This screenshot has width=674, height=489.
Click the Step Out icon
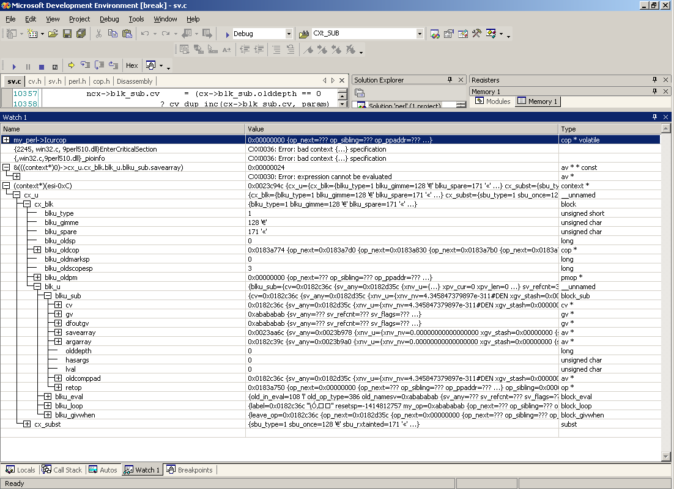pyautogui.click(x=114, y=65)
